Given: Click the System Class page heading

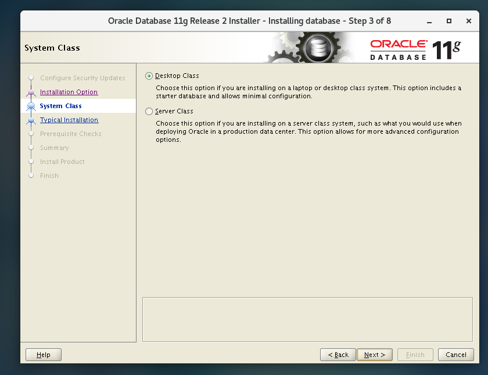Looking at the screenshot, I should (52, 48).
